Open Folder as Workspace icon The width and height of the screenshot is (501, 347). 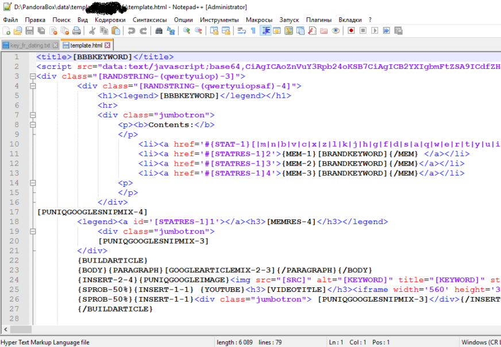tap(323, 30)
